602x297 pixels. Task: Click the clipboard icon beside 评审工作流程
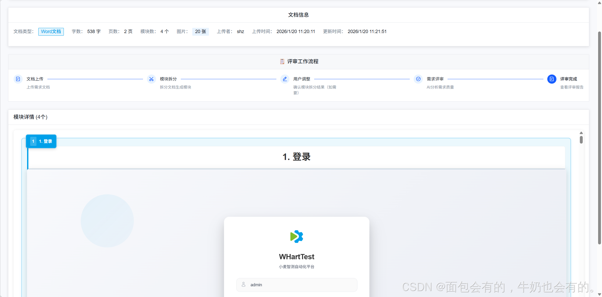tap(282, 61)
